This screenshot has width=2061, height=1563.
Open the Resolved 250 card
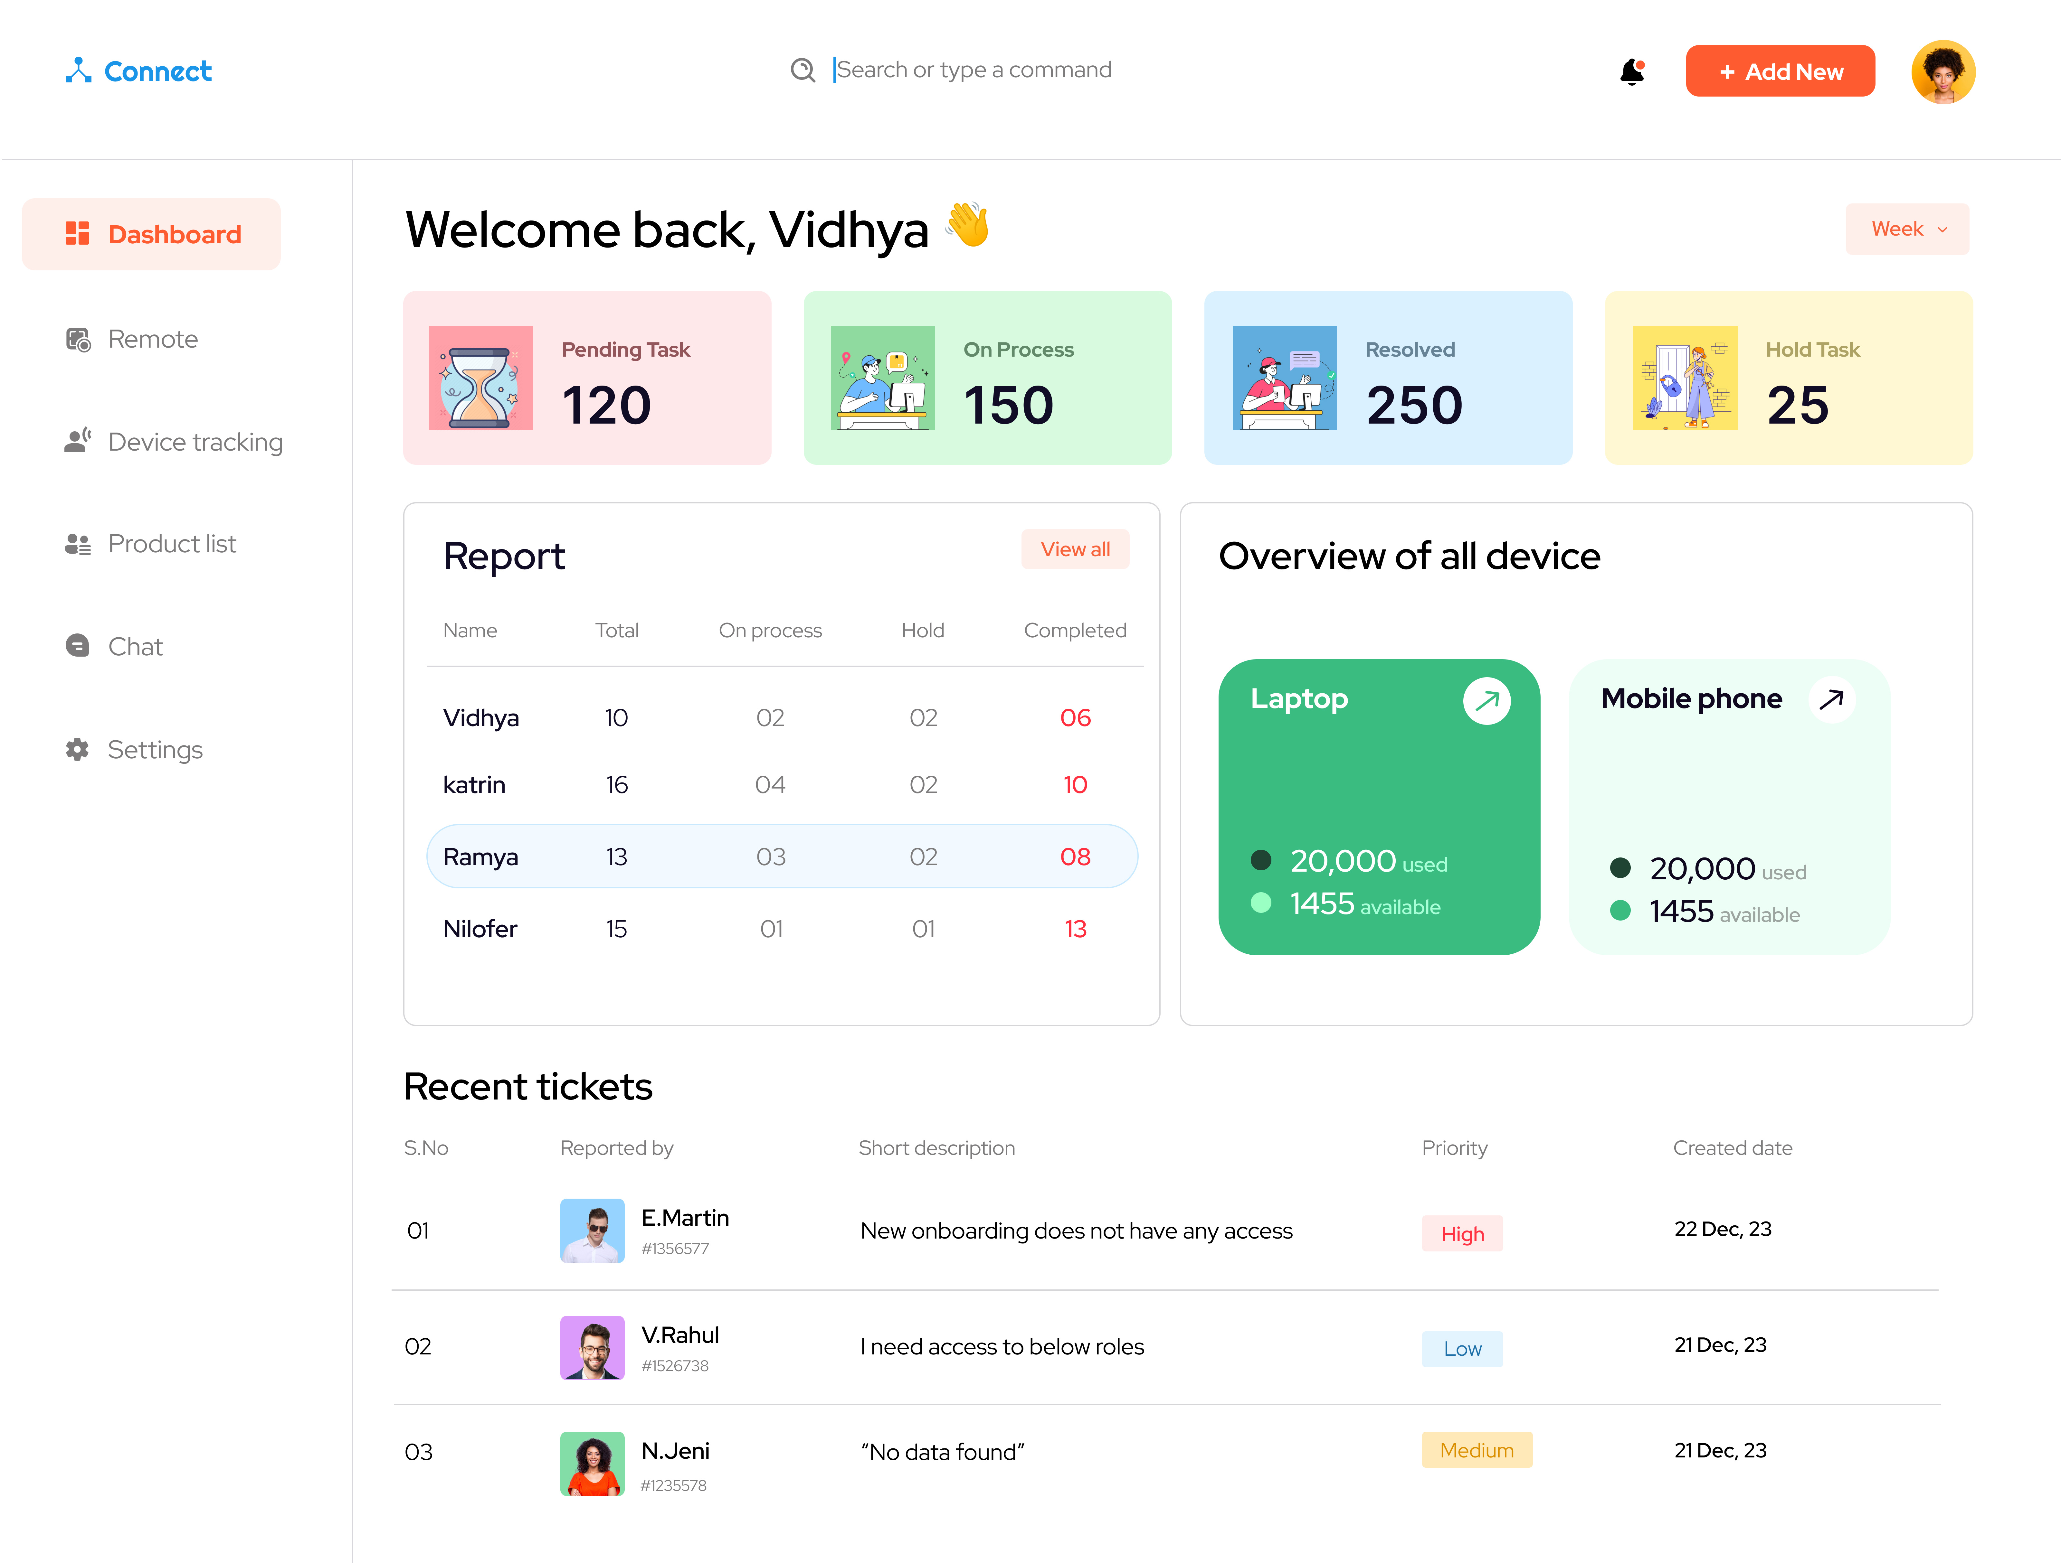[1388, 377]
